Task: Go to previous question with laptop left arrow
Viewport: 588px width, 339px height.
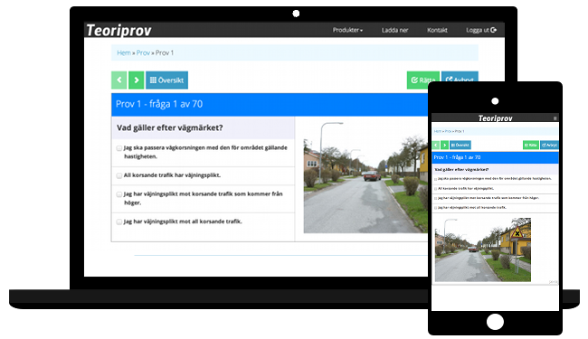Action: [119, 80]
